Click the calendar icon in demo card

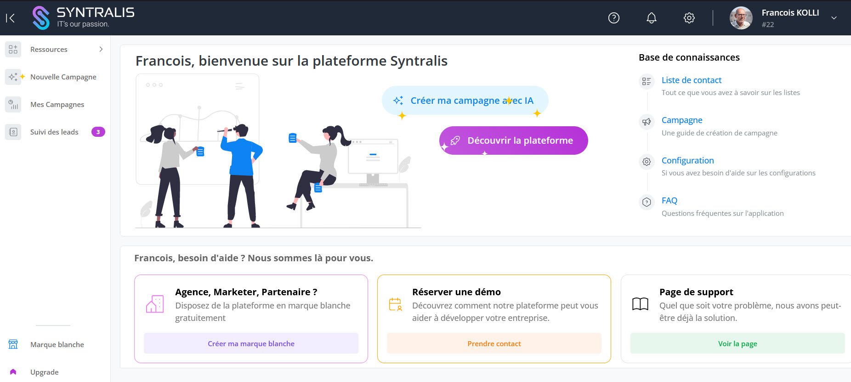pyautogui.click(x=396, y=304)
